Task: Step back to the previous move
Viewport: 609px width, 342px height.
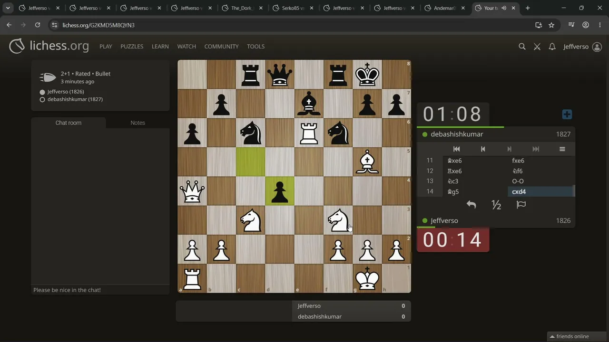Action: (x=483, y=149)
